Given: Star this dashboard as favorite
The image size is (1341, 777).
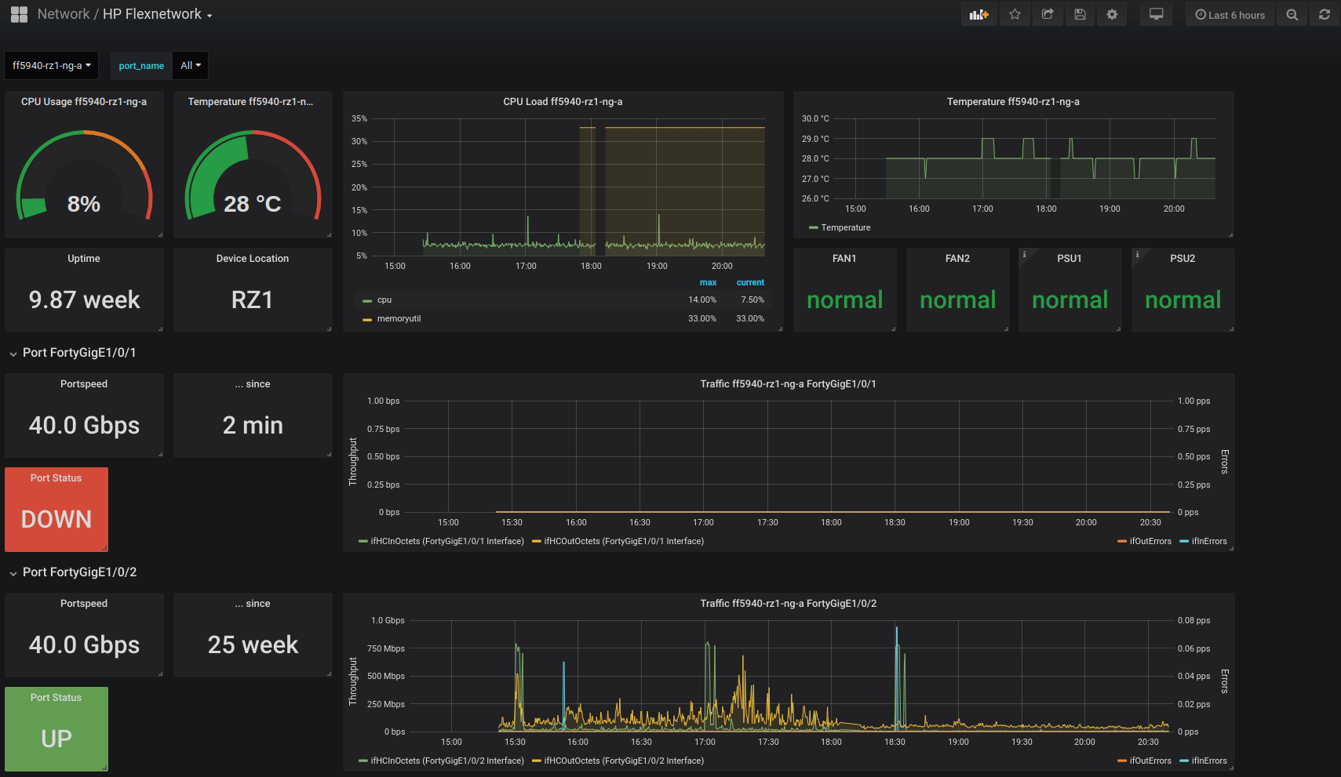Looking at the screenshot, I should 1015,14.
